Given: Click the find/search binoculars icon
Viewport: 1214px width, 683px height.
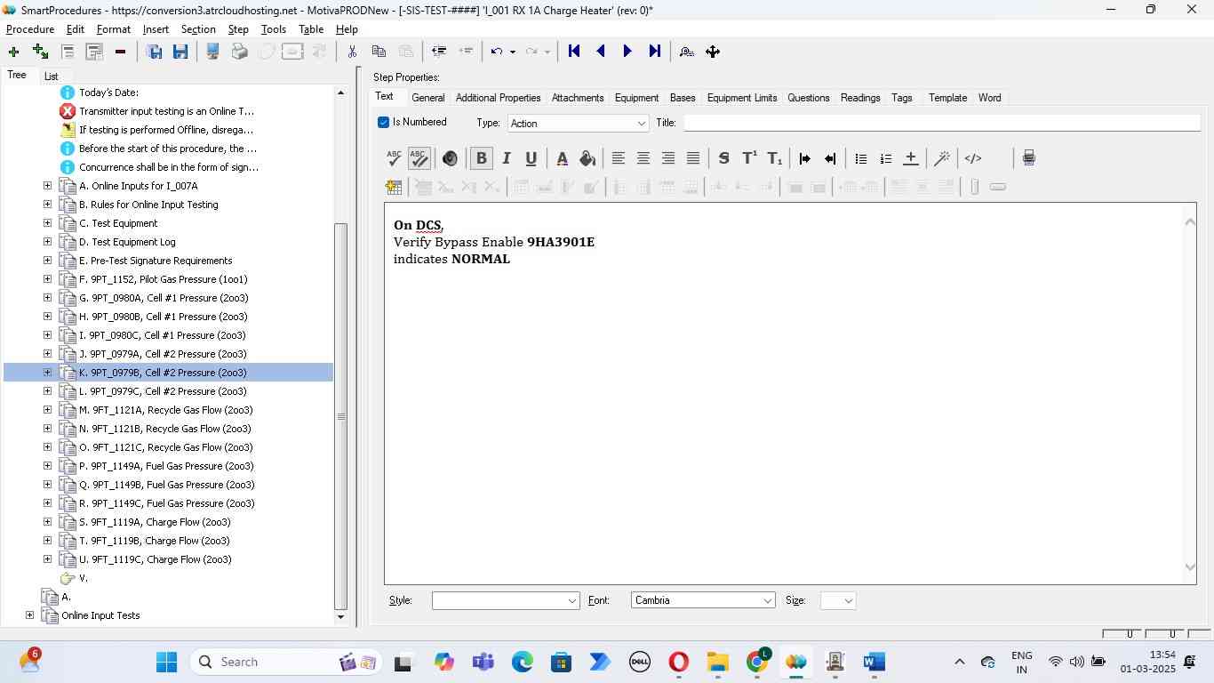Looking at the screenshot, I should coord(686,52).
